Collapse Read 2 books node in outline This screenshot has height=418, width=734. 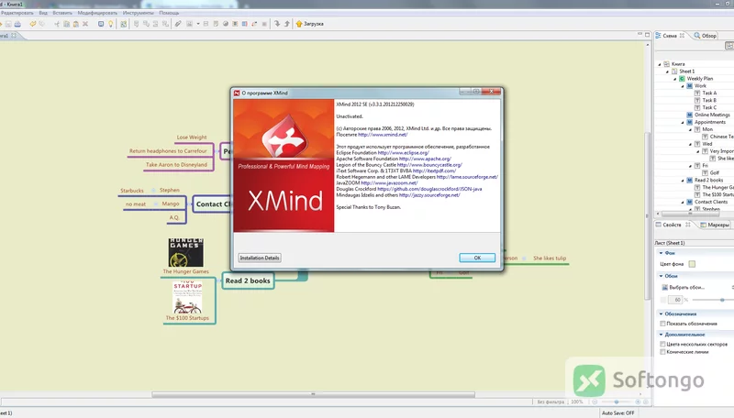(x=683, y=180)
